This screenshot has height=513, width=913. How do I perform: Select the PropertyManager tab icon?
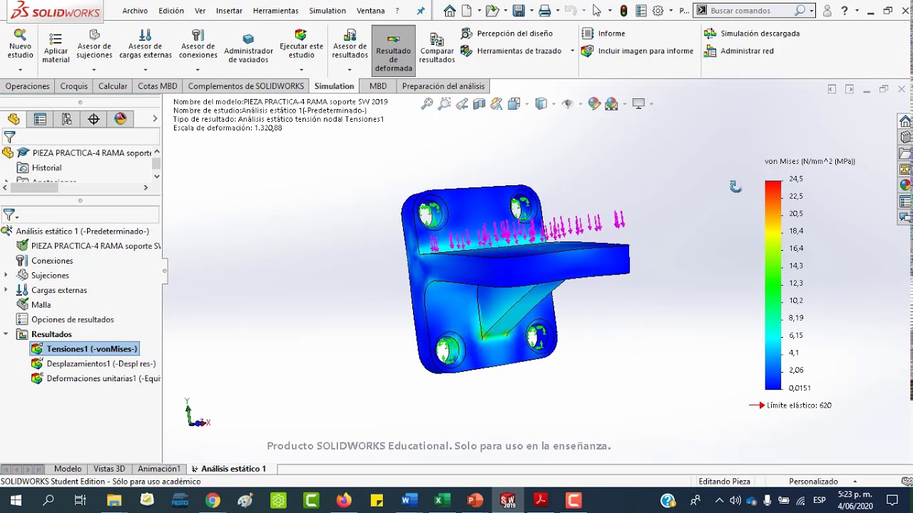click(x=40, y=119)
